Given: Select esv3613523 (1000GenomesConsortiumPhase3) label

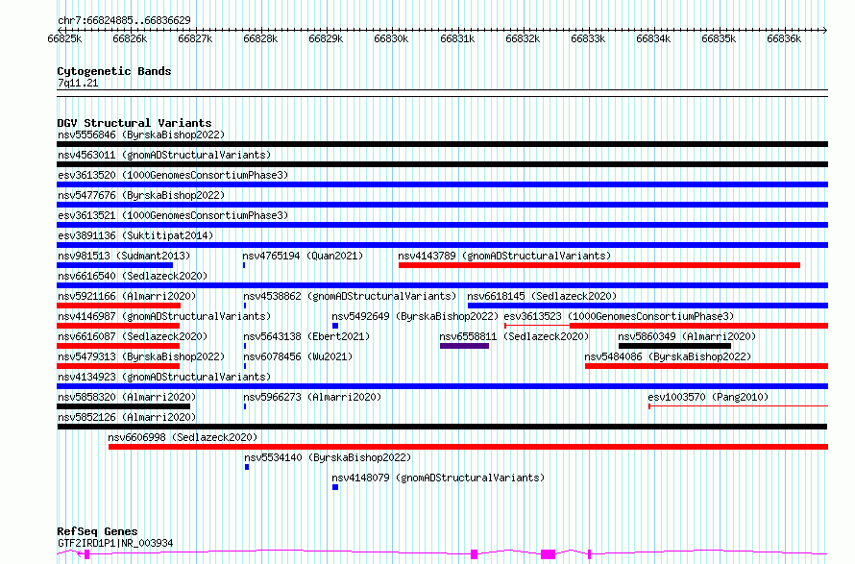Looking at the screenshot, I should [x=619, y=316].
